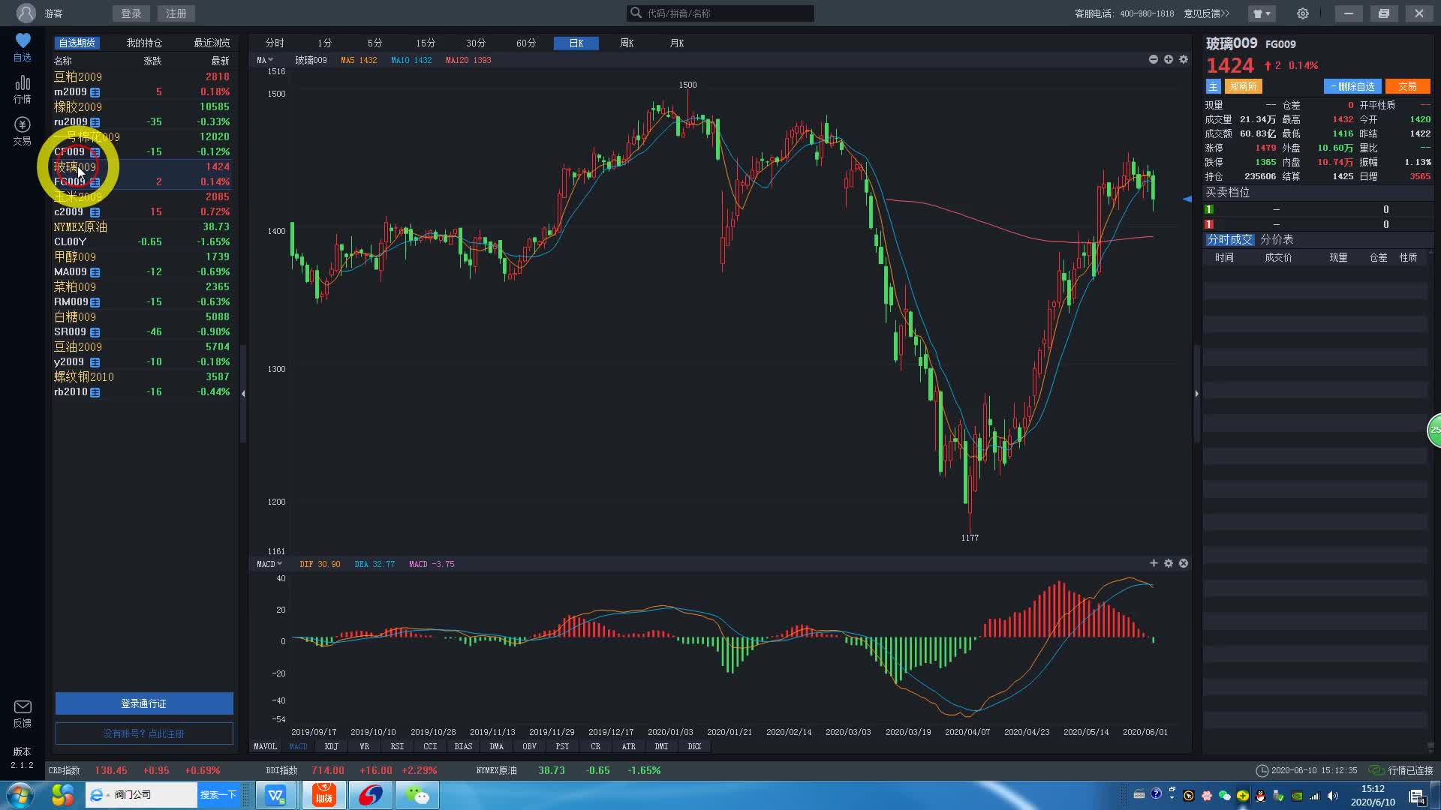The height and width of the screenshot is (810, 1441).
Task: Switch to the 分时 chart period tab
Action: pos(275,43)
